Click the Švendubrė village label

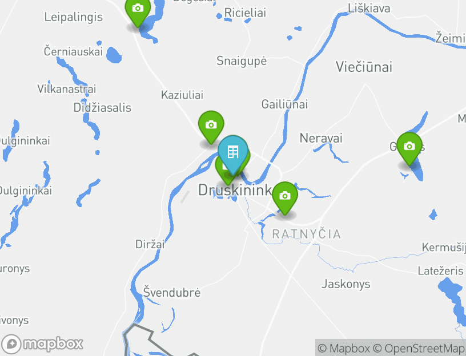[x=172, y=292]
